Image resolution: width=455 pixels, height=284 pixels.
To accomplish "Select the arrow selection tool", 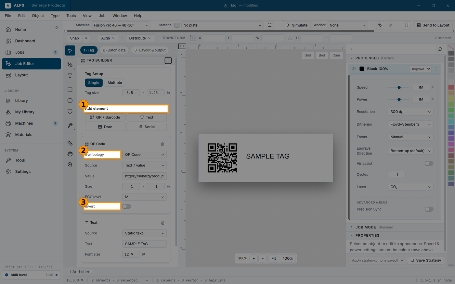I will [x=70, y=51].
